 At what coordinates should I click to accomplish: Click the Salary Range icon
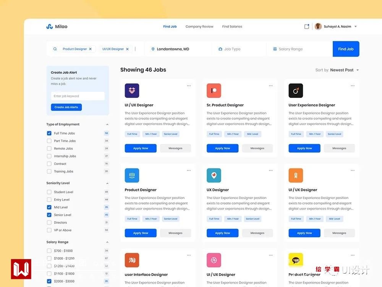(x=275, y=49)
